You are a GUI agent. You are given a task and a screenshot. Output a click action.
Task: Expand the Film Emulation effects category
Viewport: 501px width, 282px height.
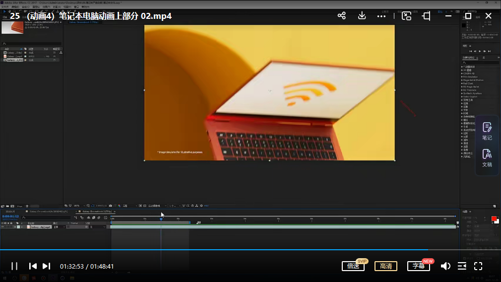(x=462, y=77)
